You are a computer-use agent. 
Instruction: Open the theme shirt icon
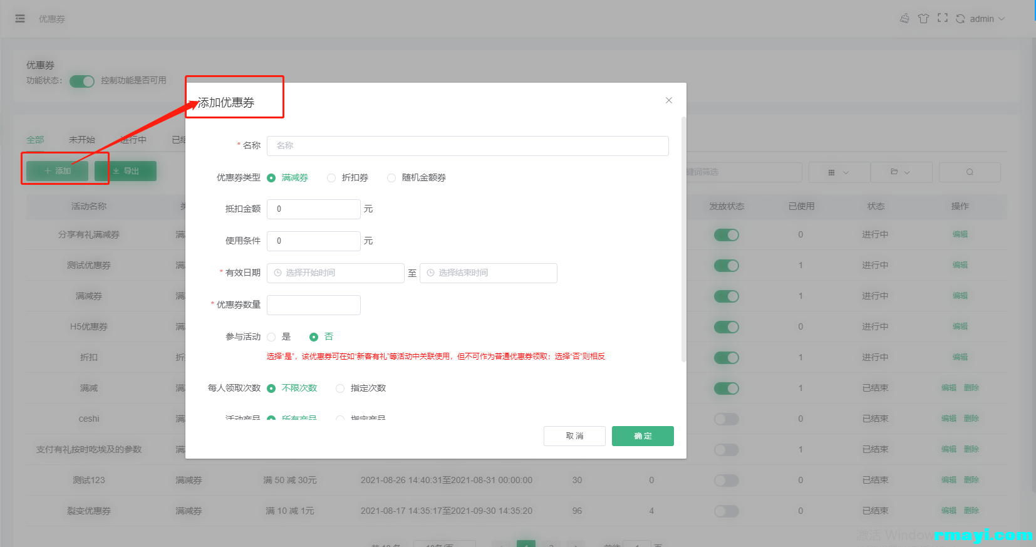tap(923, 19)
